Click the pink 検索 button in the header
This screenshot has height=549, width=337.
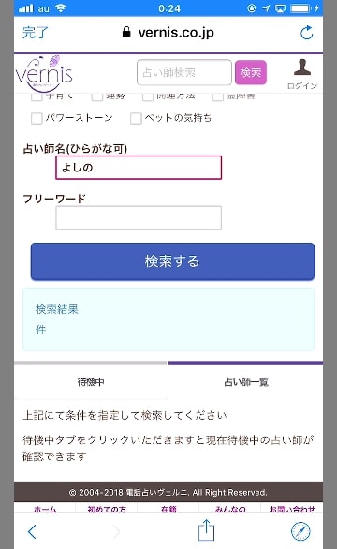click(x=251, y=72)
